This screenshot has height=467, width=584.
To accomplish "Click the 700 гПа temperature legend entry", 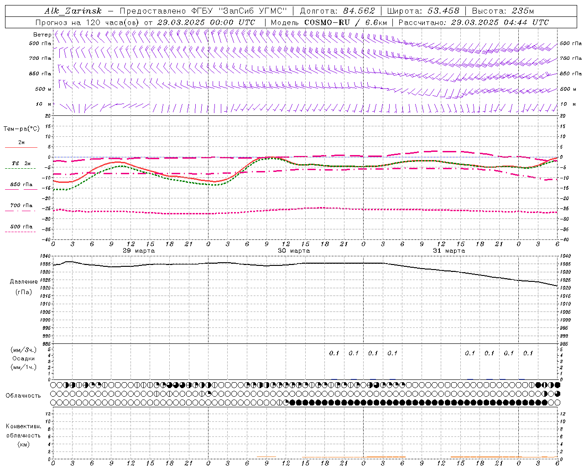I will point(21,205).
